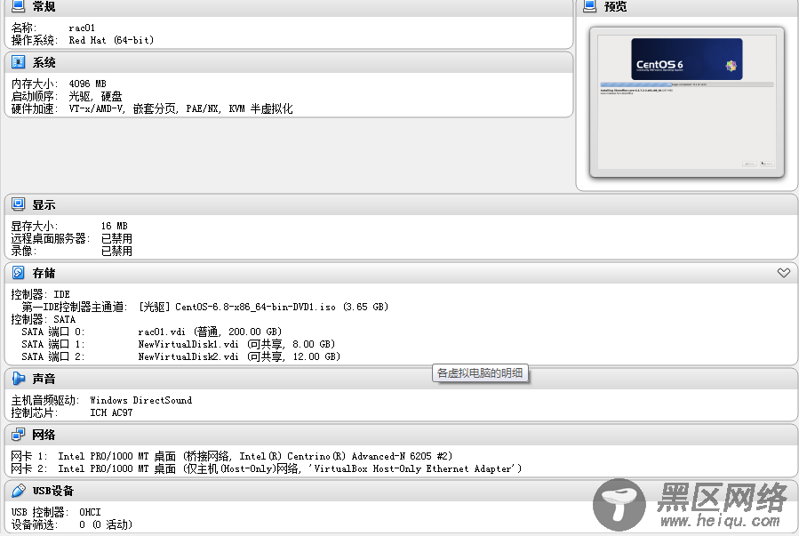Click the Network (网络) icon
This screenshot has width=799, height=536.
18,435
